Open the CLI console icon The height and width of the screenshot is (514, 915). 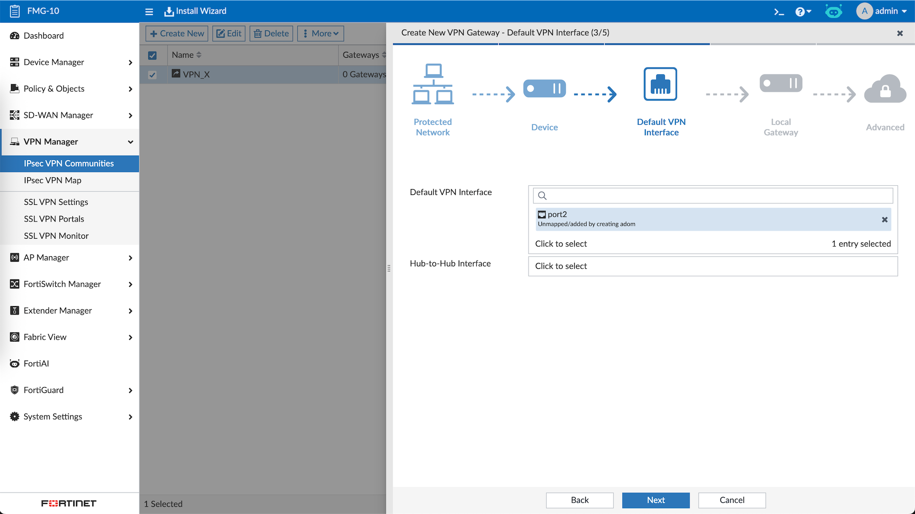pyautogui.click(x=779, y=11)
